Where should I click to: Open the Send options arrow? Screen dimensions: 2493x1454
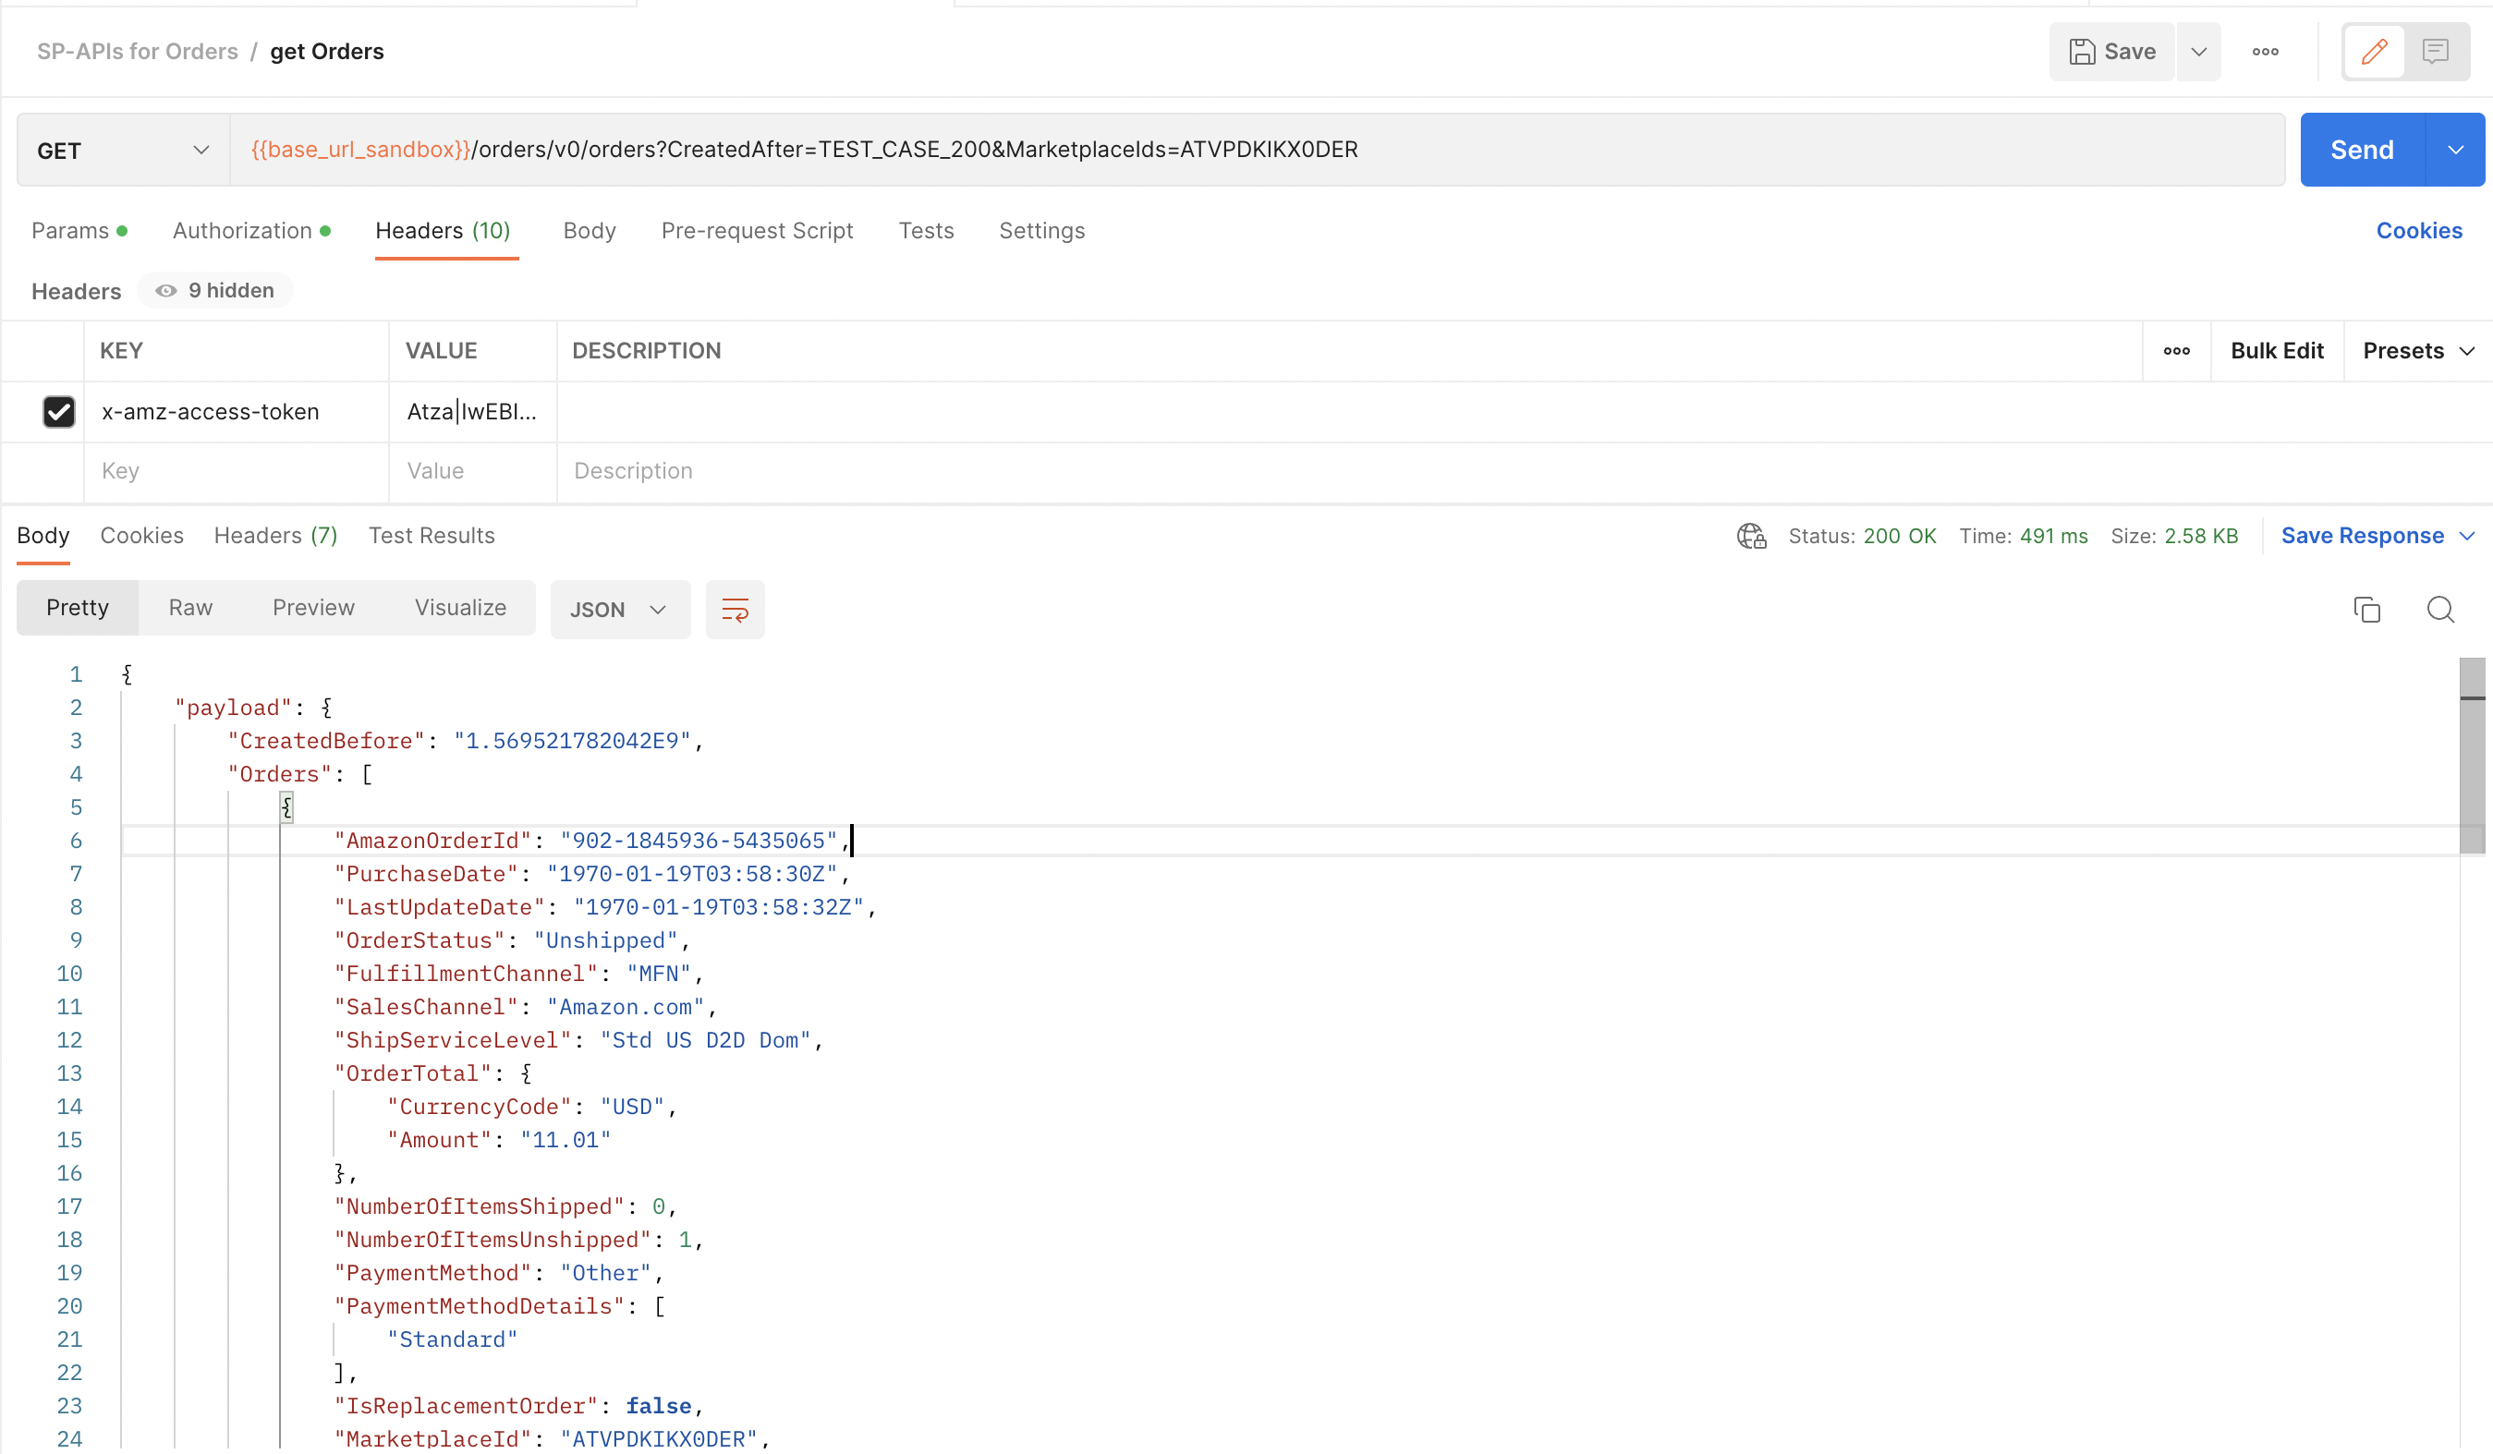[2454, 151]
